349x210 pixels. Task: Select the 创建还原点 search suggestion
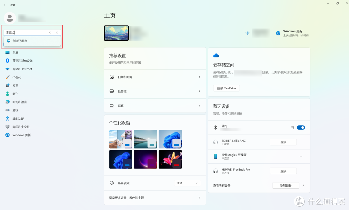(32, 41)
